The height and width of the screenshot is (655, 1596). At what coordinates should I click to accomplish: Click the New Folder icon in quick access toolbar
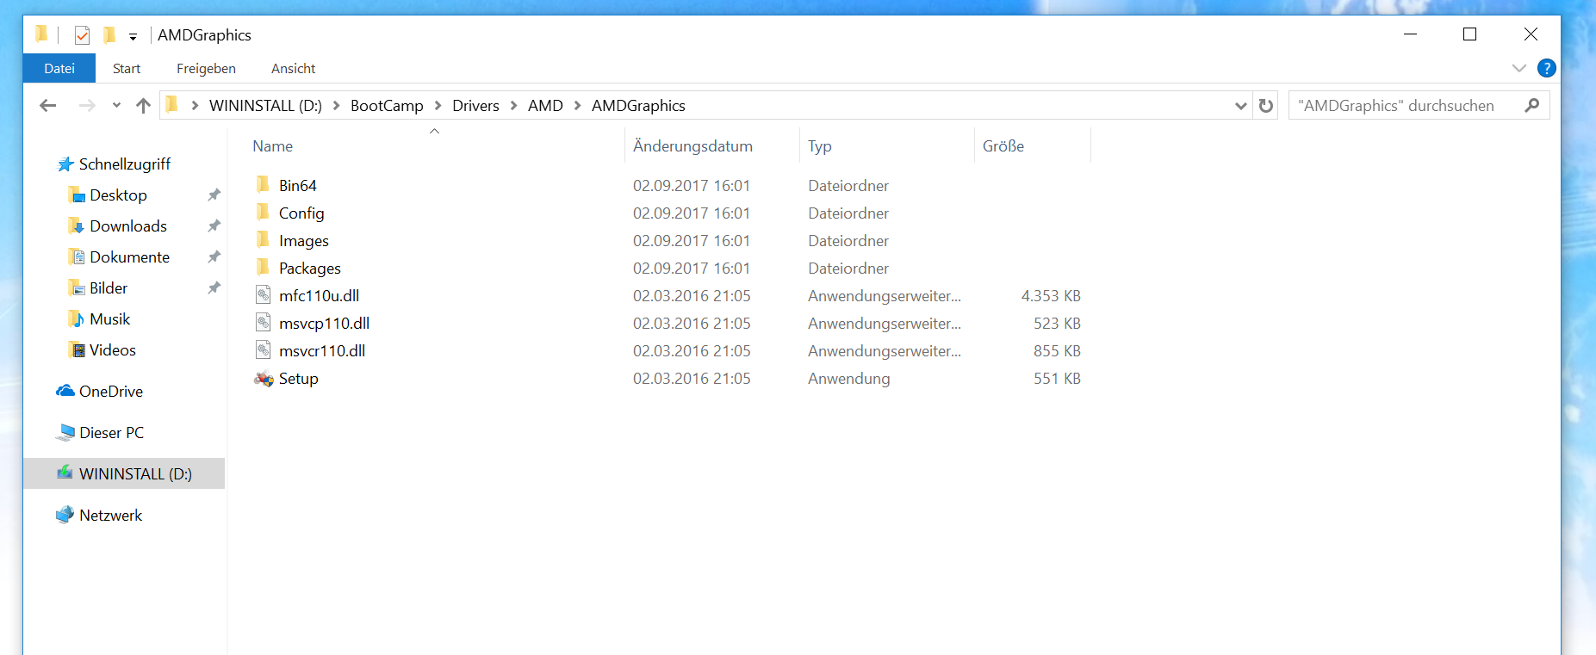point(109,35)
